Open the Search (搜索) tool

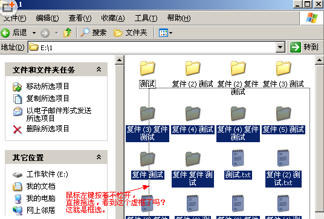[x=94, y=33]
